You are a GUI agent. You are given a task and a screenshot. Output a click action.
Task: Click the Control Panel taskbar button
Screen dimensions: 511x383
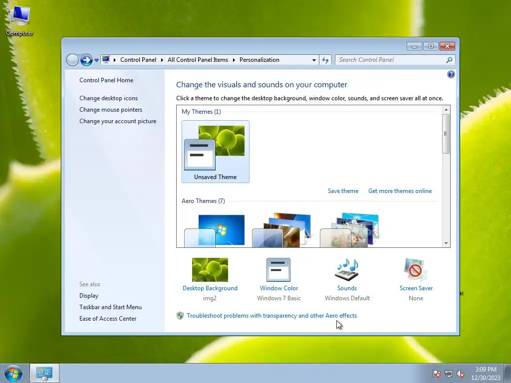click(x=44, y=373)
